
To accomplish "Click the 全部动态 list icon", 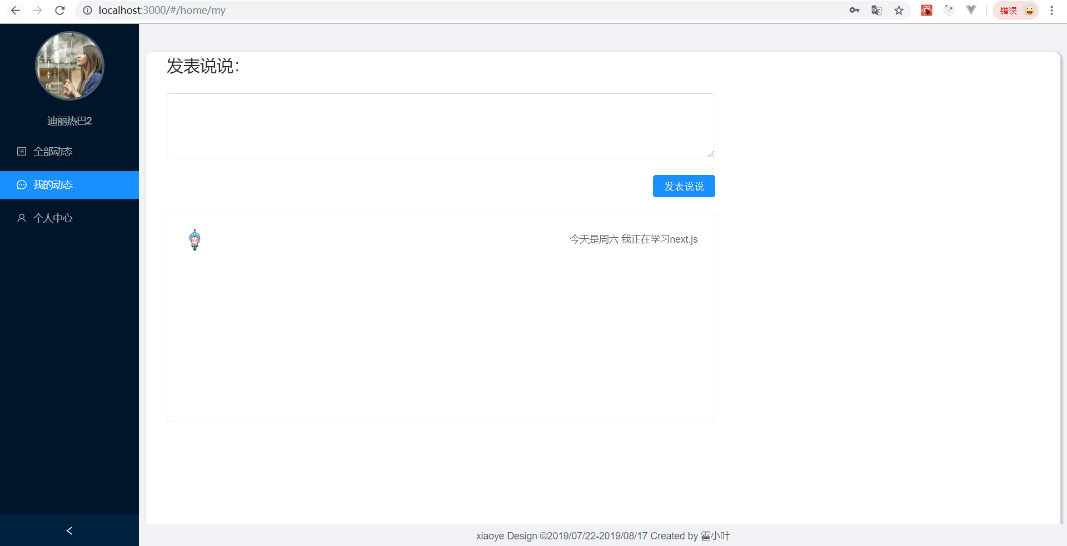I will point(22,151).
